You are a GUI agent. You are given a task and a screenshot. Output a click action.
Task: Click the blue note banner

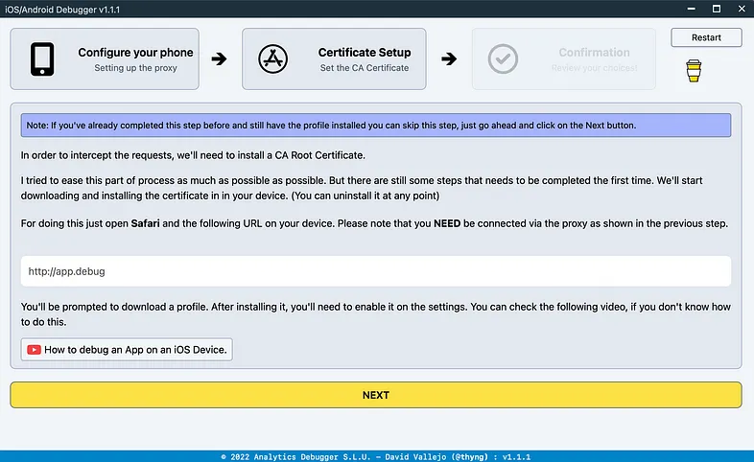point(376,126)
